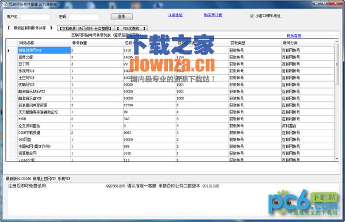Click 互联网帐号 in the 豆丁网 row
Viewport: 345px width, 222px height.
[x=308, y=64]
